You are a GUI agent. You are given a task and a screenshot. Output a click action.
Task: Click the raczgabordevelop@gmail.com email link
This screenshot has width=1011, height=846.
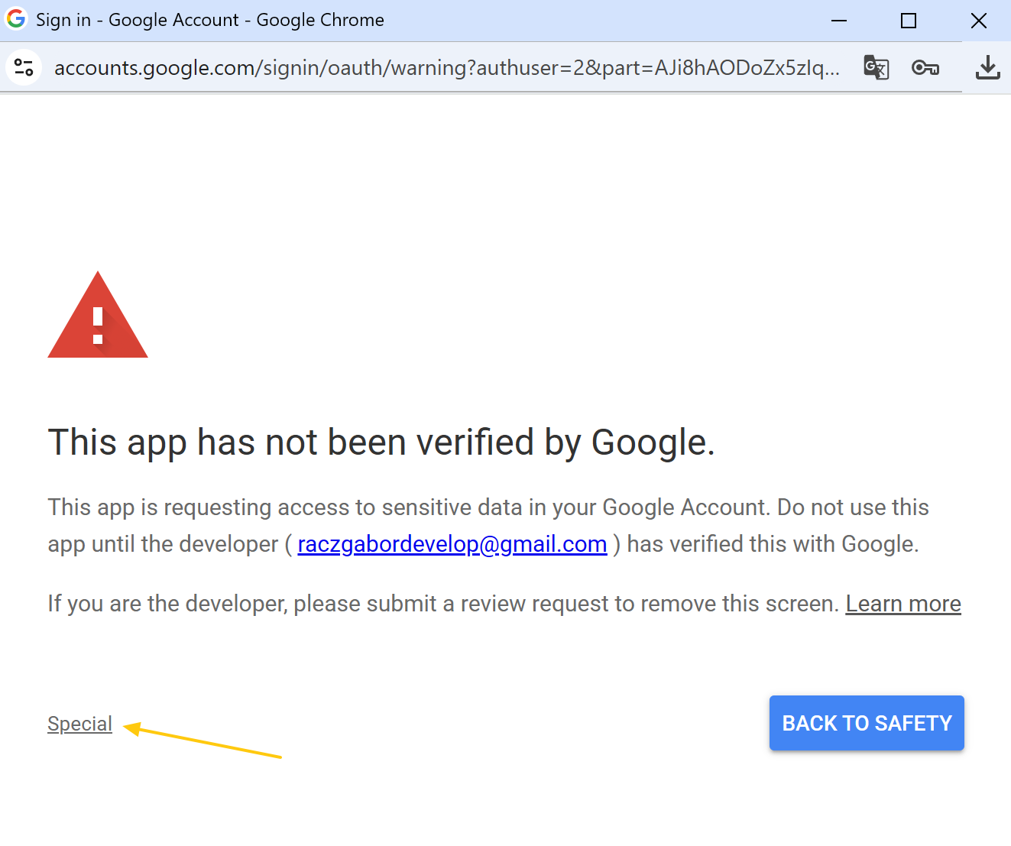(x=452, y=544)
